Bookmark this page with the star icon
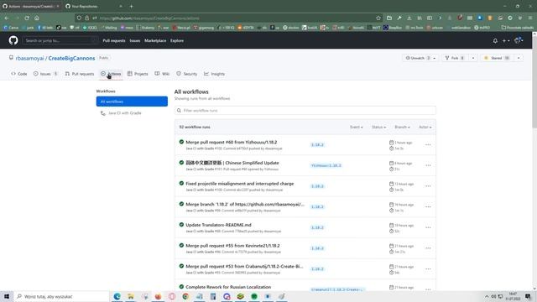This screenshot has height=302, width=537. pyautogui.click(x=378, y=18)
